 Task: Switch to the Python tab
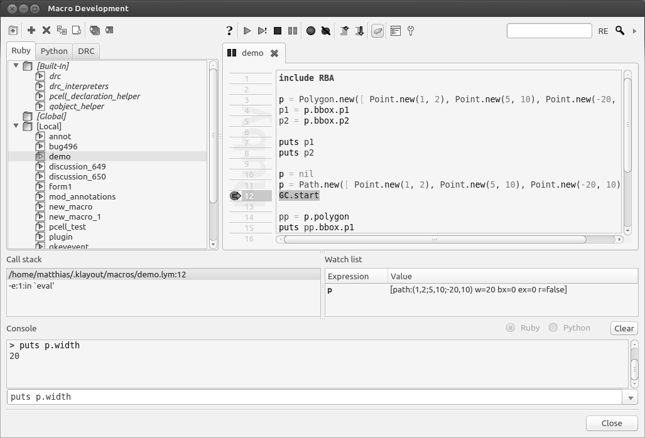click(54, 51)
